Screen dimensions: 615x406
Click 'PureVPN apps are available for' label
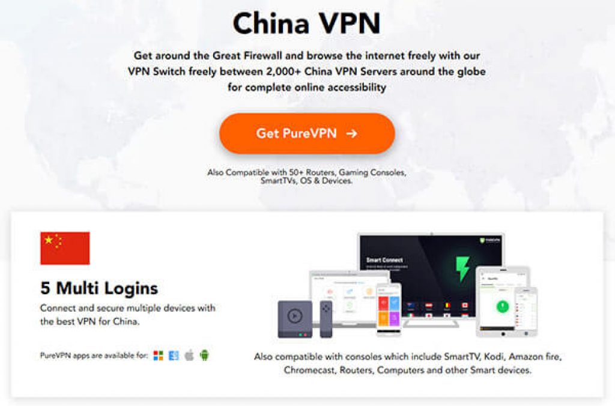pos(94,356)
